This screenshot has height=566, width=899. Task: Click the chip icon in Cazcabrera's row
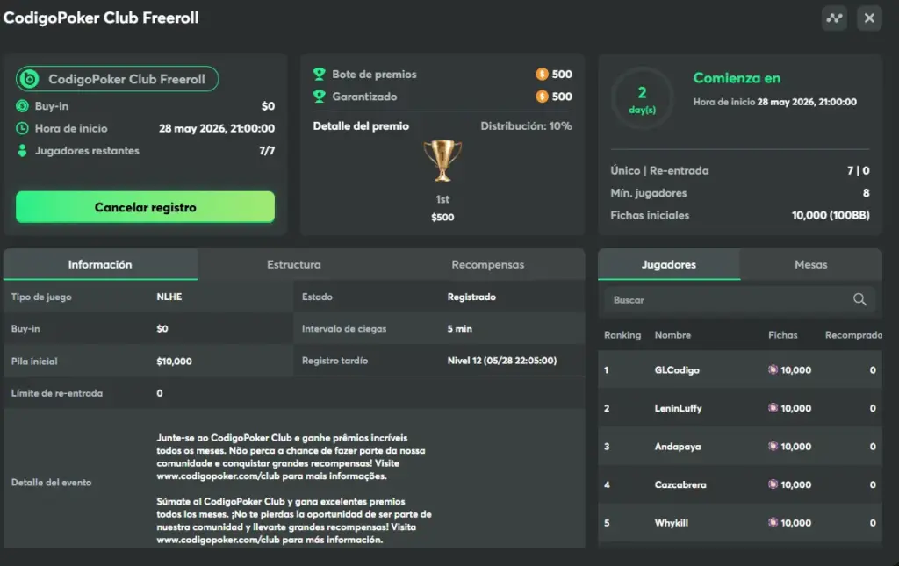tap(773, 484)
